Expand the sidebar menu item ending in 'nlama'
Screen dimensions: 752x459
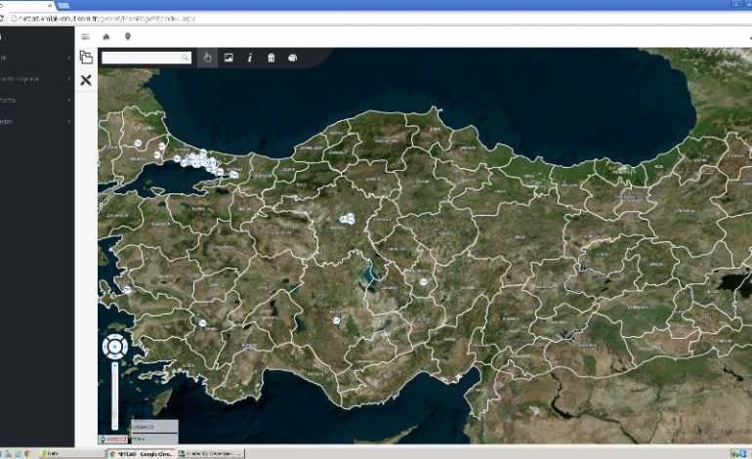pyautogui.click(x=36, y=100)
